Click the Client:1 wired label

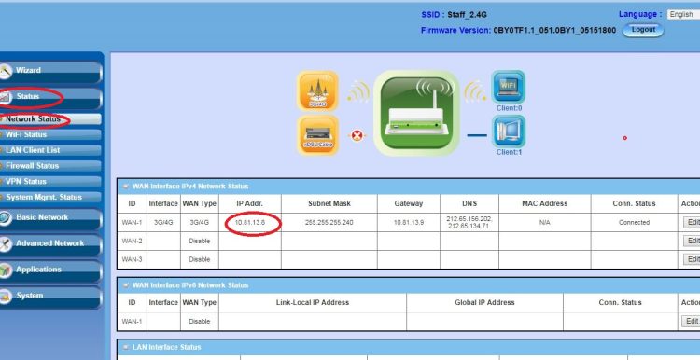click(509, 152)
